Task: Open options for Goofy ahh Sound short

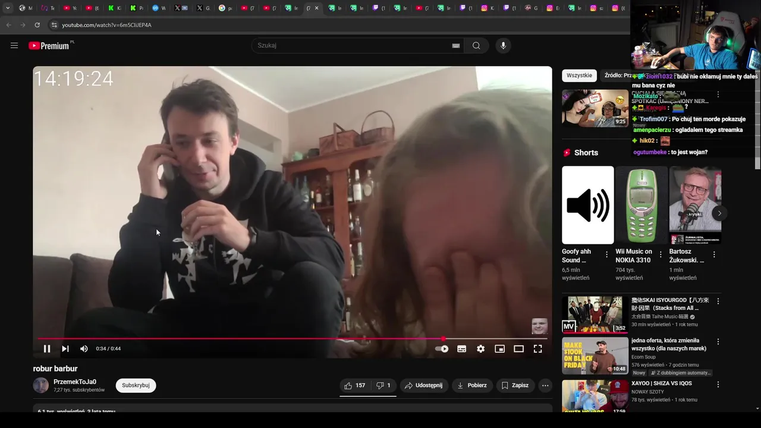Action: pyautogui.click(x=606, y=254)
